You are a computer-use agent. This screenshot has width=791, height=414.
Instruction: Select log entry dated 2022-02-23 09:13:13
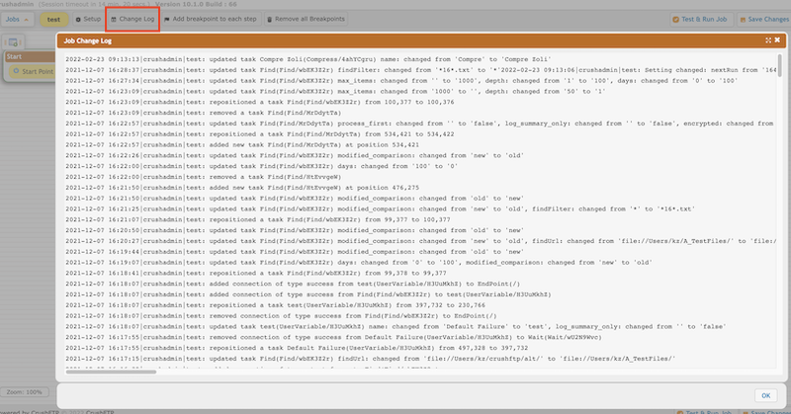point(308,59)
